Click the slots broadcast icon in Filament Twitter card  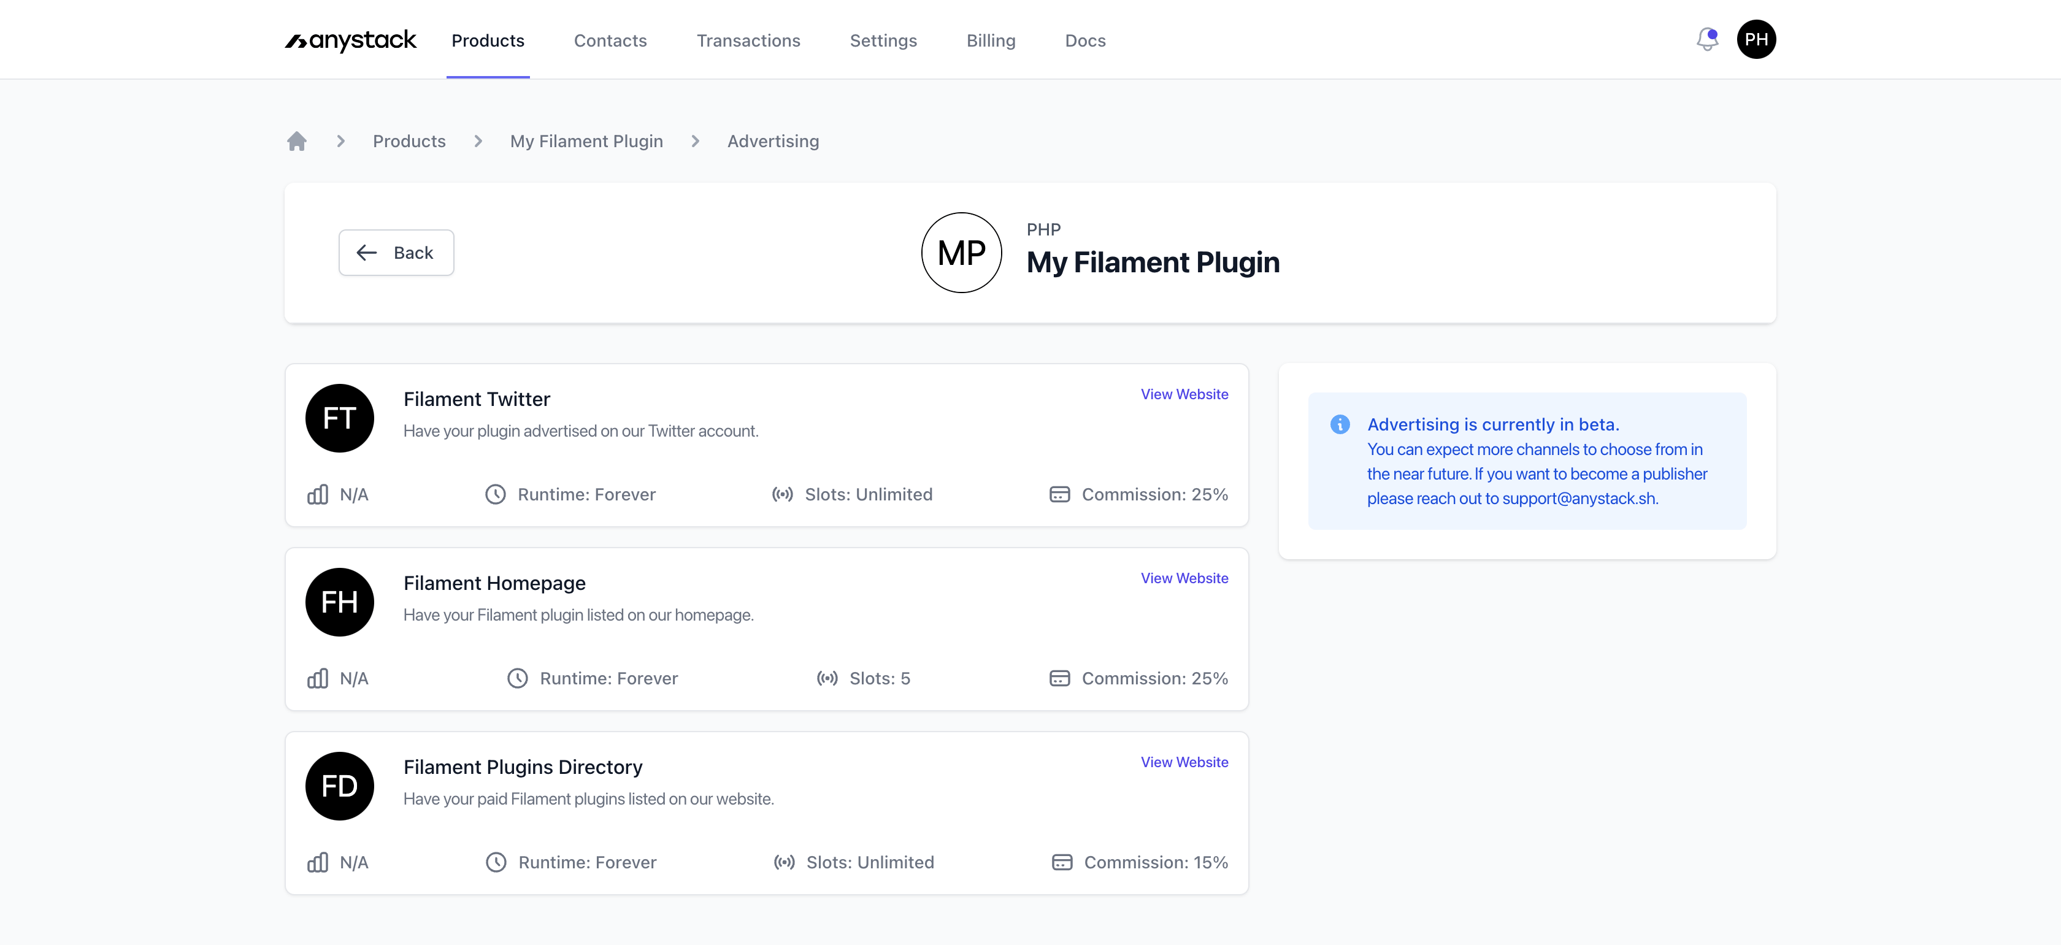click(783, 494)
